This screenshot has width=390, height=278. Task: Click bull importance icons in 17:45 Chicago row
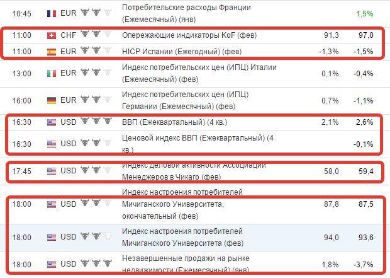tap(96, 170)
